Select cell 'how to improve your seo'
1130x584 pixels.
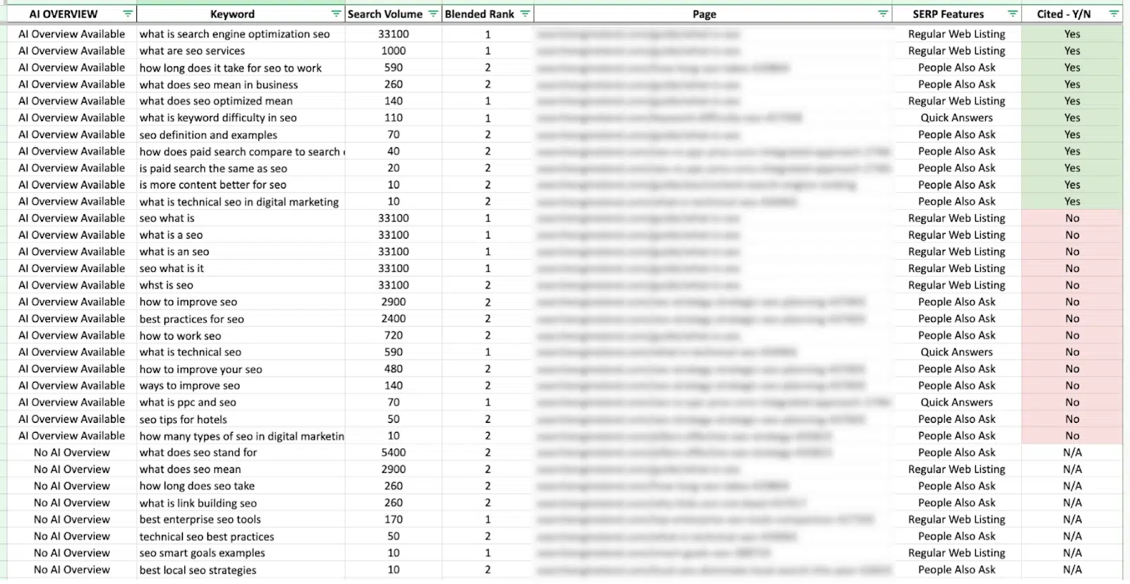click(x=241, y=369)
